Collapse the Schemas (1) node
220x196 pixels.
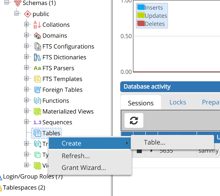[6, 2]
